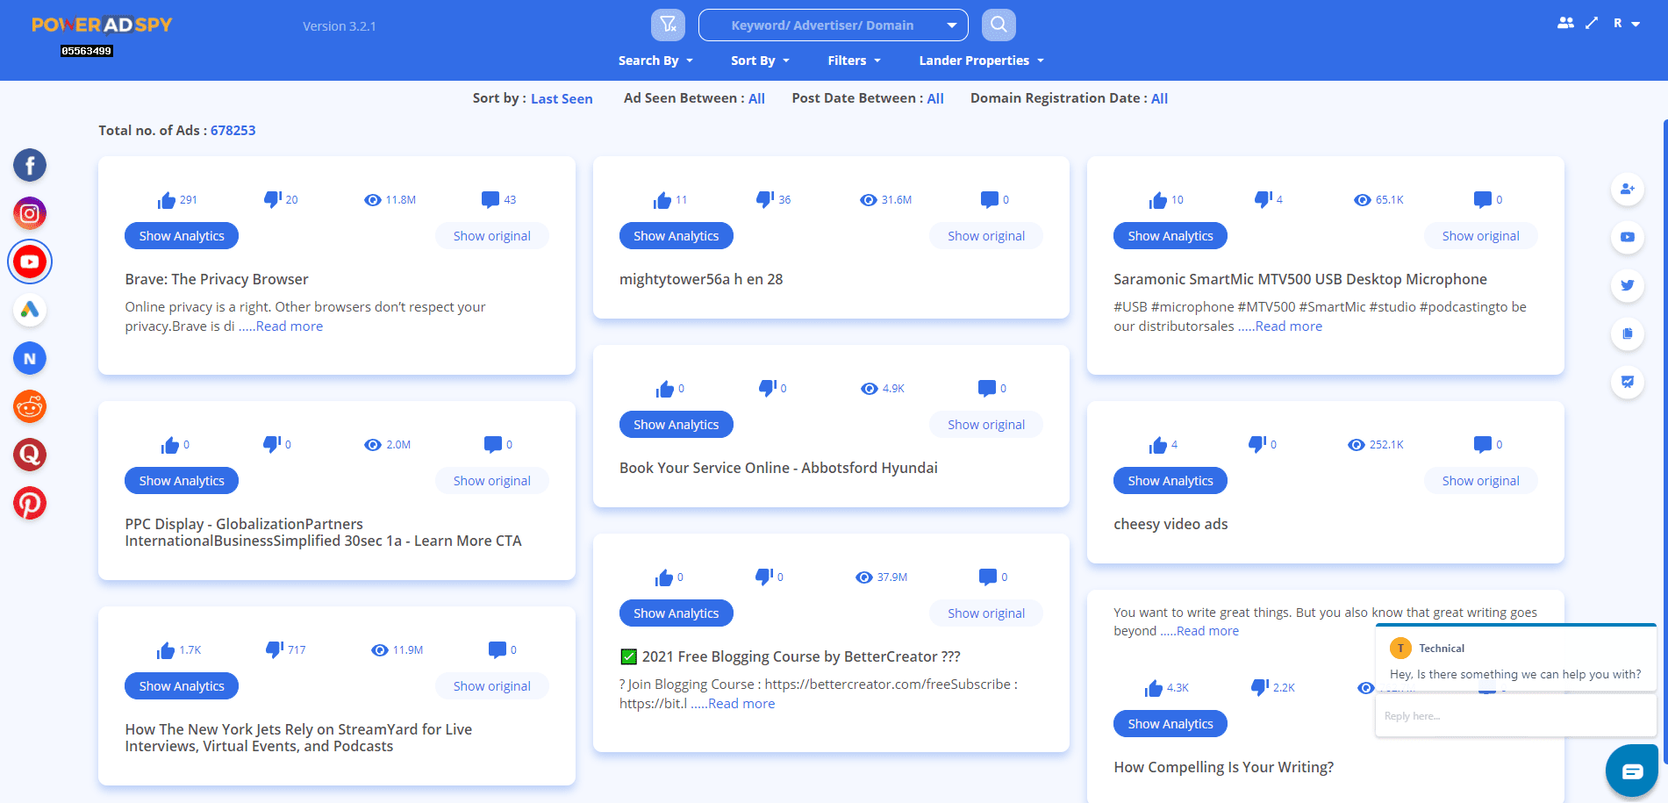
Task: Open the live chat bubble button
Action: click(x=1632, y=771)
